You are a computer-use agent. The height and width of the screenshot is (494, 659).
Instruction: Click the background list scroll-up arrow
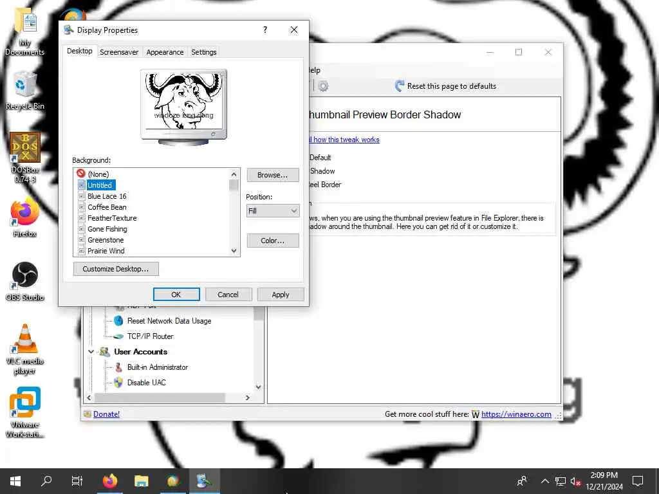tap(234, 174)
